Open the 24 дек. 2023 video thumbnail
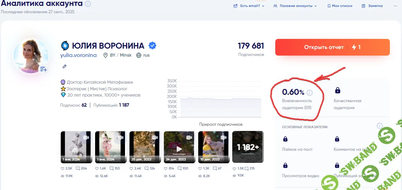 point(179,147)
